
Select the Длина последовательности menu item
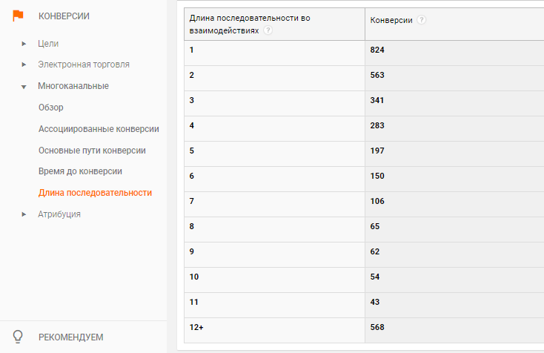95,193
